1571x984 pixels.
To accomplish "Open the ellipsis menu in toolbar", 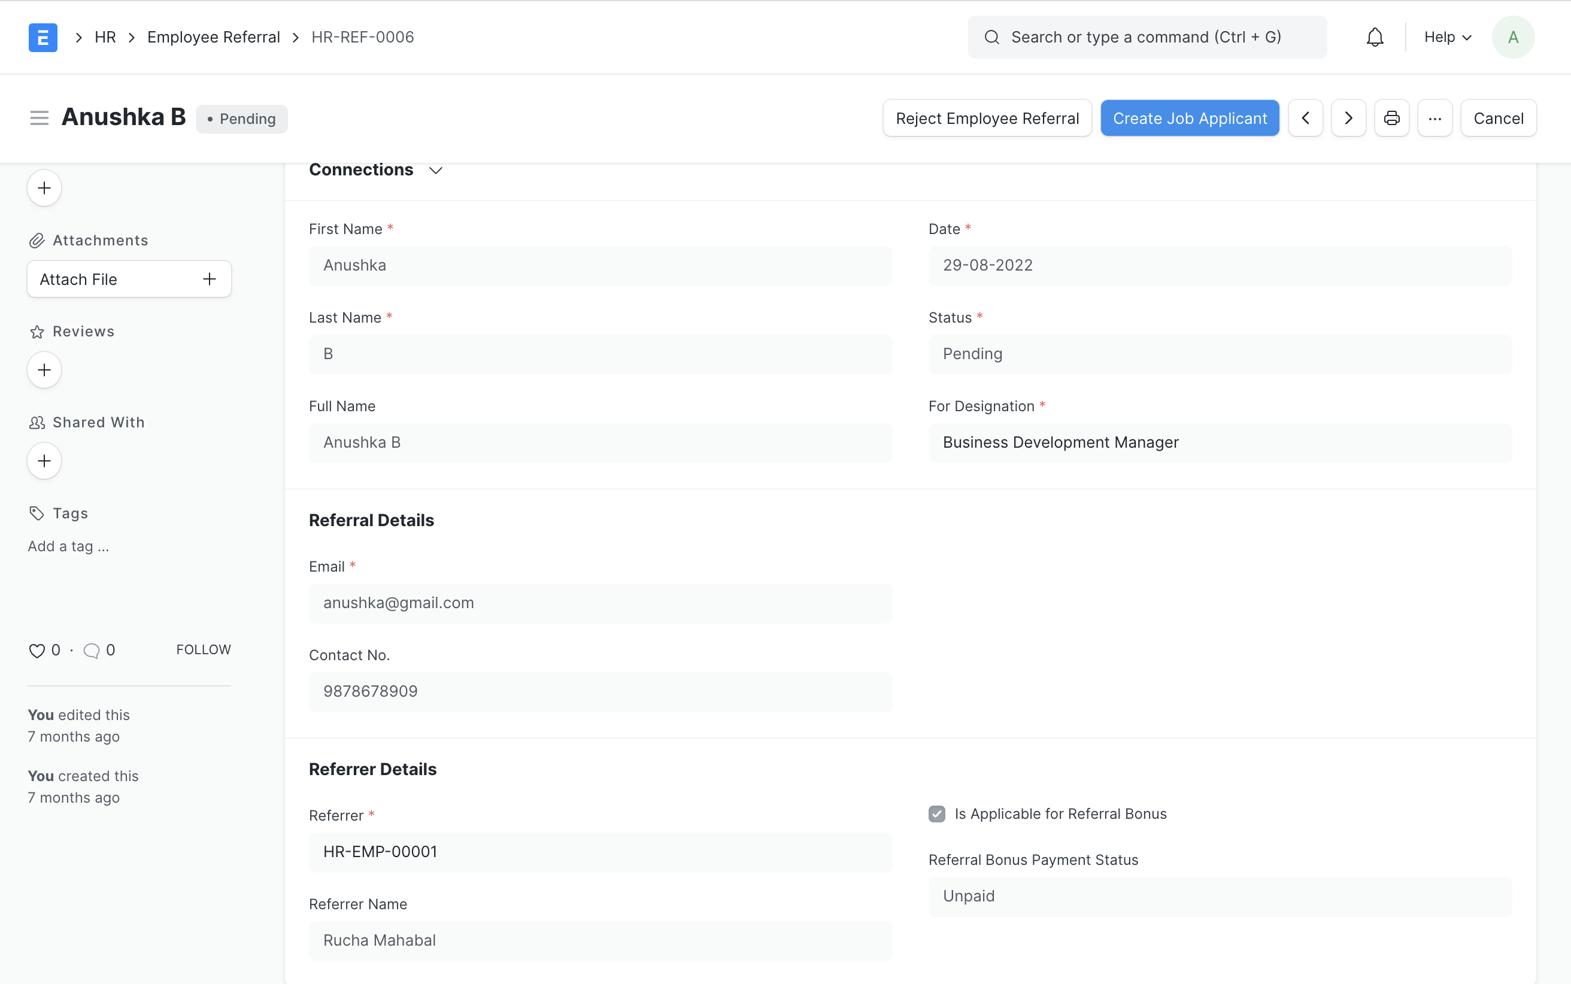I will (1434, 118).
